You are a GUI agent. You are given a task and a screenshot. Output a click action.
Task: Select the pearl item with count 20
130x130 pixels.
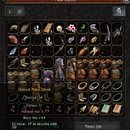(60, 28)
